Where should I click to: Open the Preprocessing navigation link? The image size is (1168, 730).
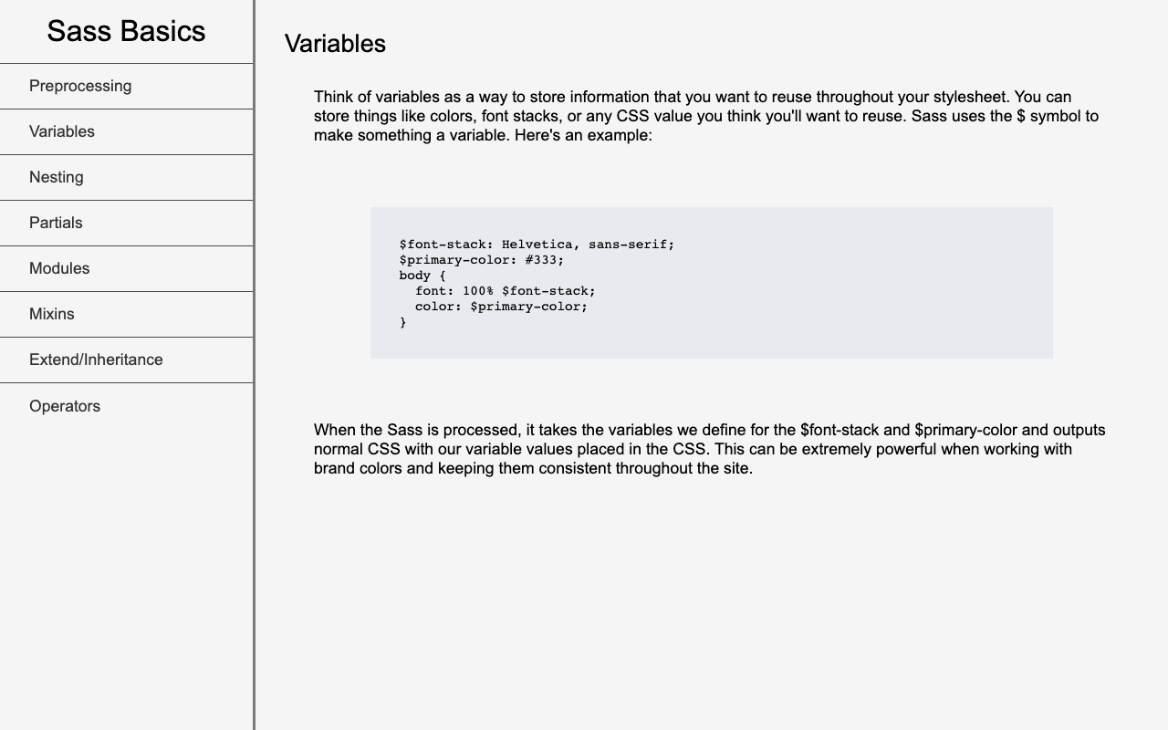click(x=80, y=86)
